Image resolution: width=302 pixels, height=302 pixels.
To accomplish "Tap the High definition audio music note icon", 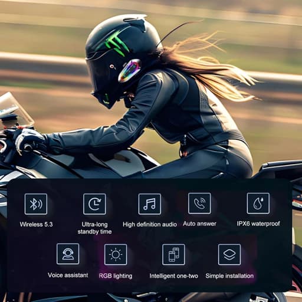I will tap(150, 204).
